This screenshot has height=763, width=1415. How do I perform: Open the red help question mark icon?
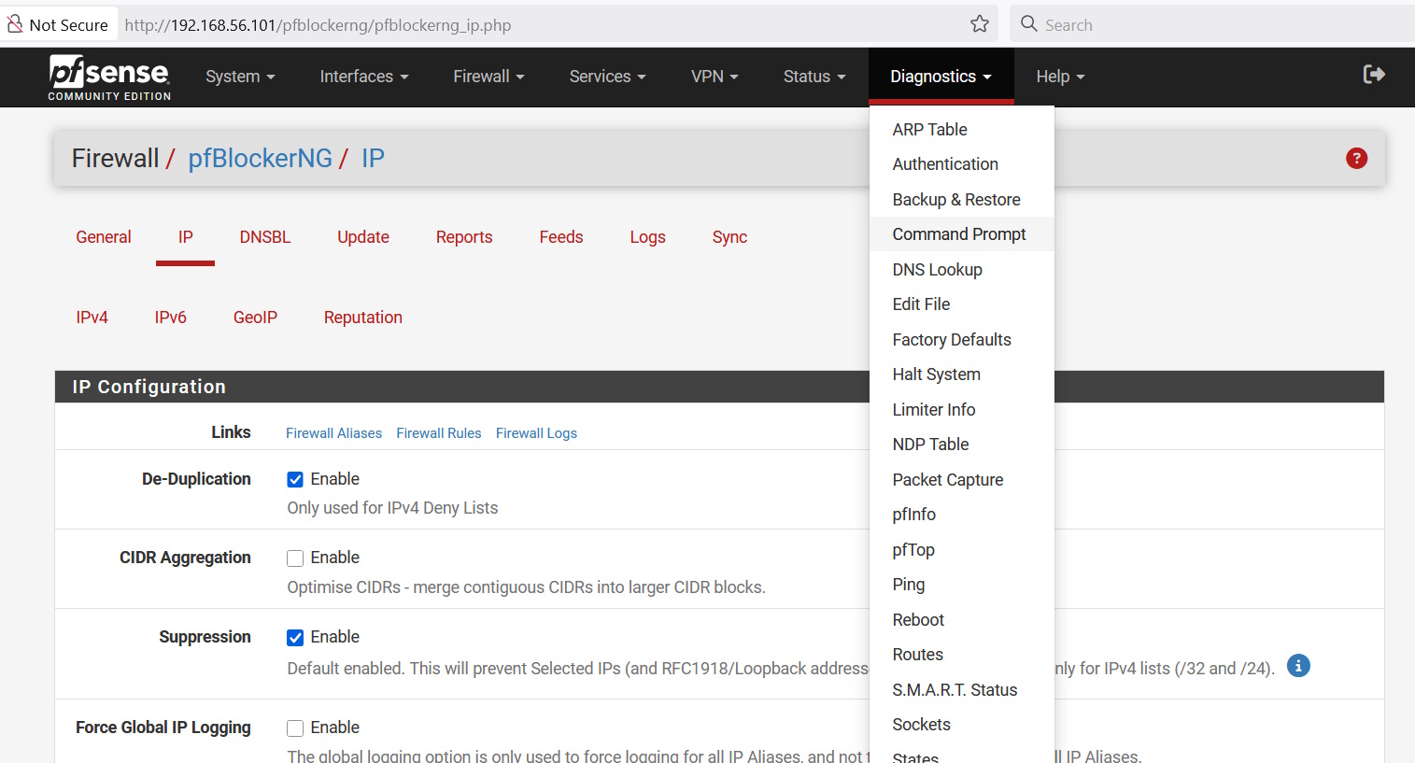[x=1356, y=159]
